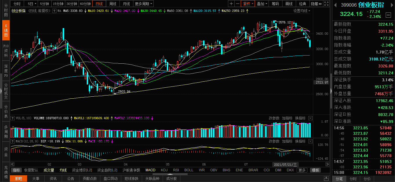Go to next stock using right arrow
Viewport: 395px width, 182px height.
[x=392, y=5]
